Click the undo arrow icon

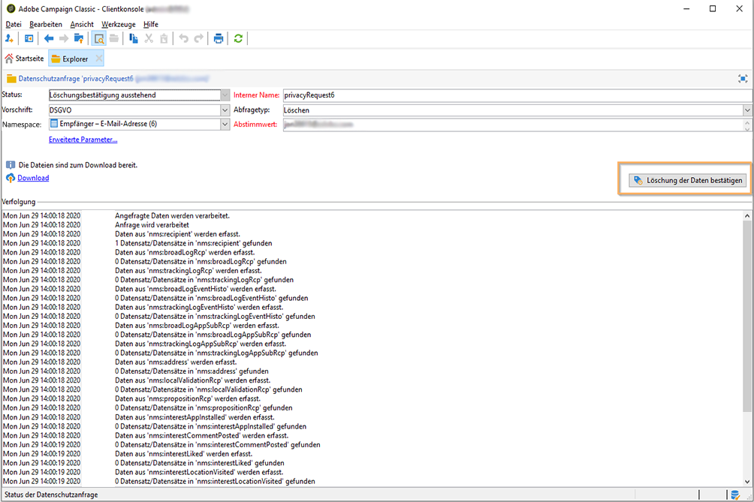pos(184,39)
